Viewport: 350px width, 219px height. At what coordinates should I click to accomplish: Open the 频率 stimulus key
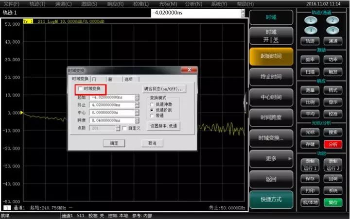pos(310,60)
